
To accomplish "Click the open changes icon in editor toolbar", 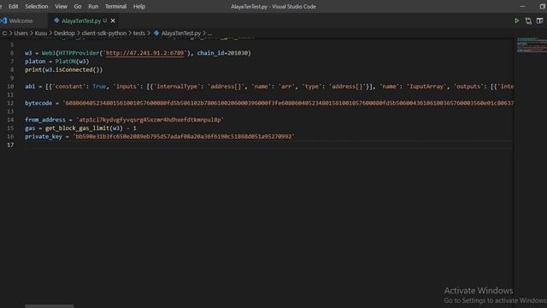I will [528, 21].
